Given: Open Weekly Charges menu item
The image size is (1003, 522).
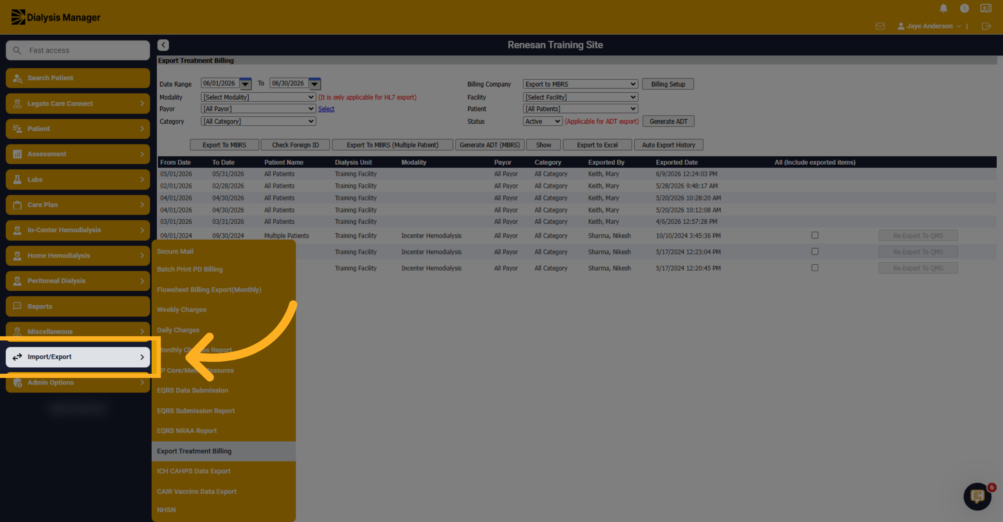Looking at the screenshot, I should coord(224,309).
